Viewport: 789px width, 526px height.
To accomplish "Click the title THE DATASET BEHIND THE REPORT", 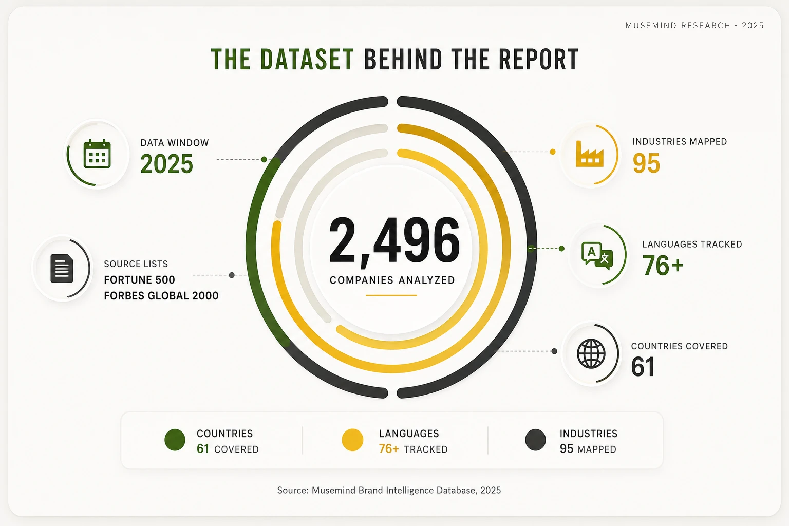I will pyautogui.click(x=394, y=60).
